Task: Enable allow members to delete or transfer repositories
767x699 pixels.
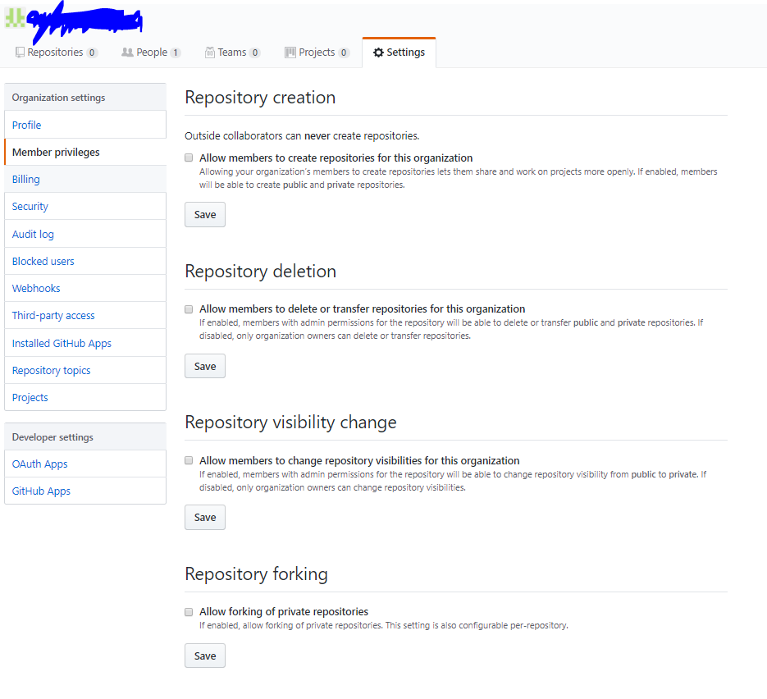Action: 189,309
